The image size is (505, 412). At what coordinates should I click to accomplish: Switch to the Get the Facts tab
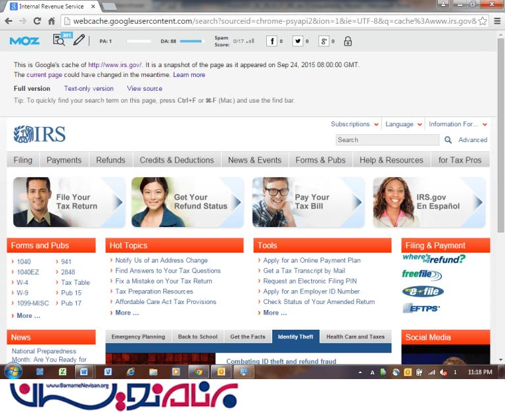click(x=248, y=336)
